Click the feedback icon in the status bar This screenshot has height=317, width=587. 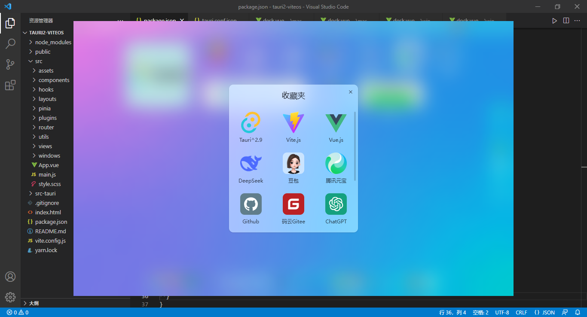565,312
